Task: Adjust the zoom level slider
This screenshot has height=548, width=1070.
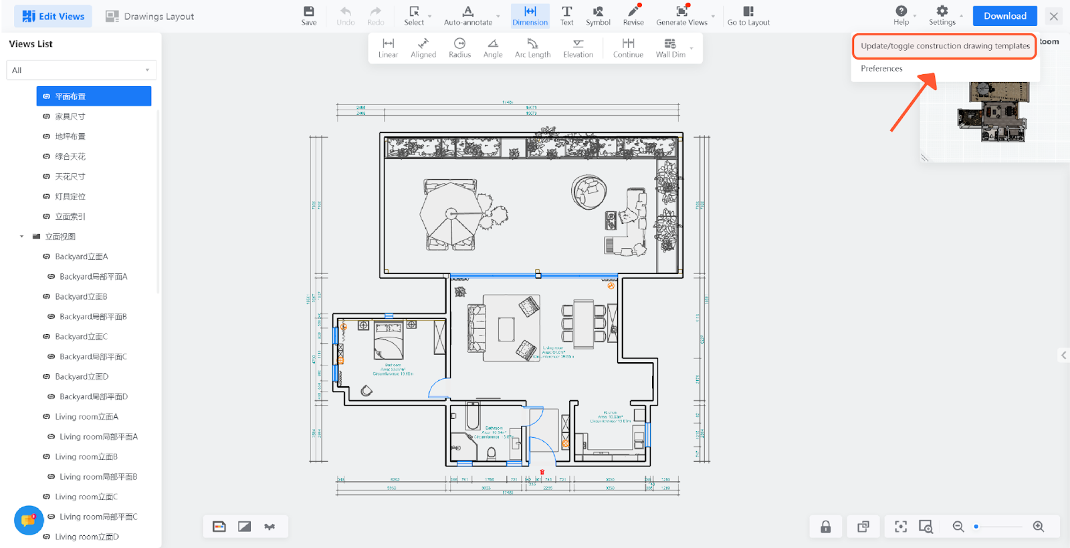Action: [x=998, y=527]
